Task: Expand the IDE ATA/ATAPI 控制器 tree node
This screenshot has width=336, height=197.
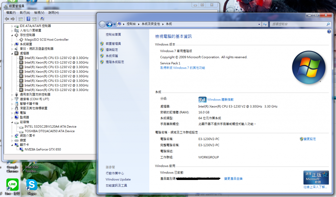Action: click(x=12, y=26)
